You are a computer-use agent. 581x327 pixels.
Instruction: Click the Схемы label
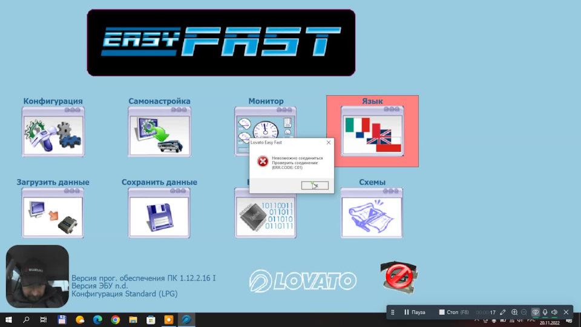click(372, 182)
